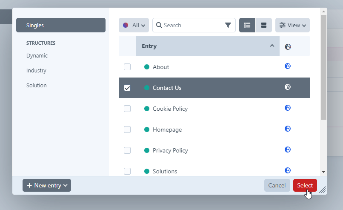Switch to structure view mode
Image resolution: width=343 pixels, height=210 pixels.
263,25
